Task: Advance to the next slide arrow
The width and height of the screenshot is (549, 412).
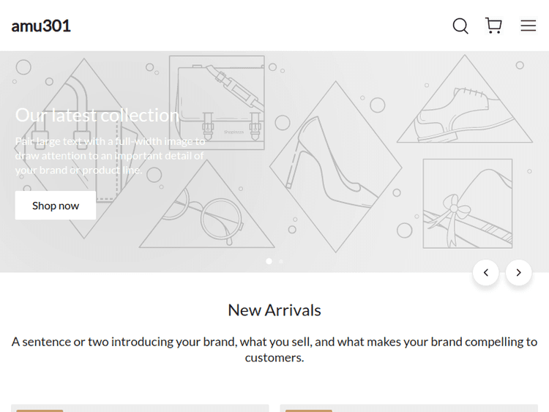Action: (519, 272)
